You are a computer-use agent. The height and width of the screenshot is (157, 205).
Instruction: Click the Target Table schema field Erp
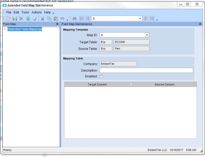(106, 42)
